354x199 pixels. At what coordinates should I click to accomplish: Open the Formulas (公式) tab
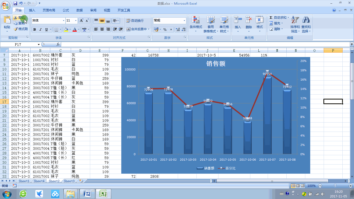pyautogui.click(x=66, y=10)
